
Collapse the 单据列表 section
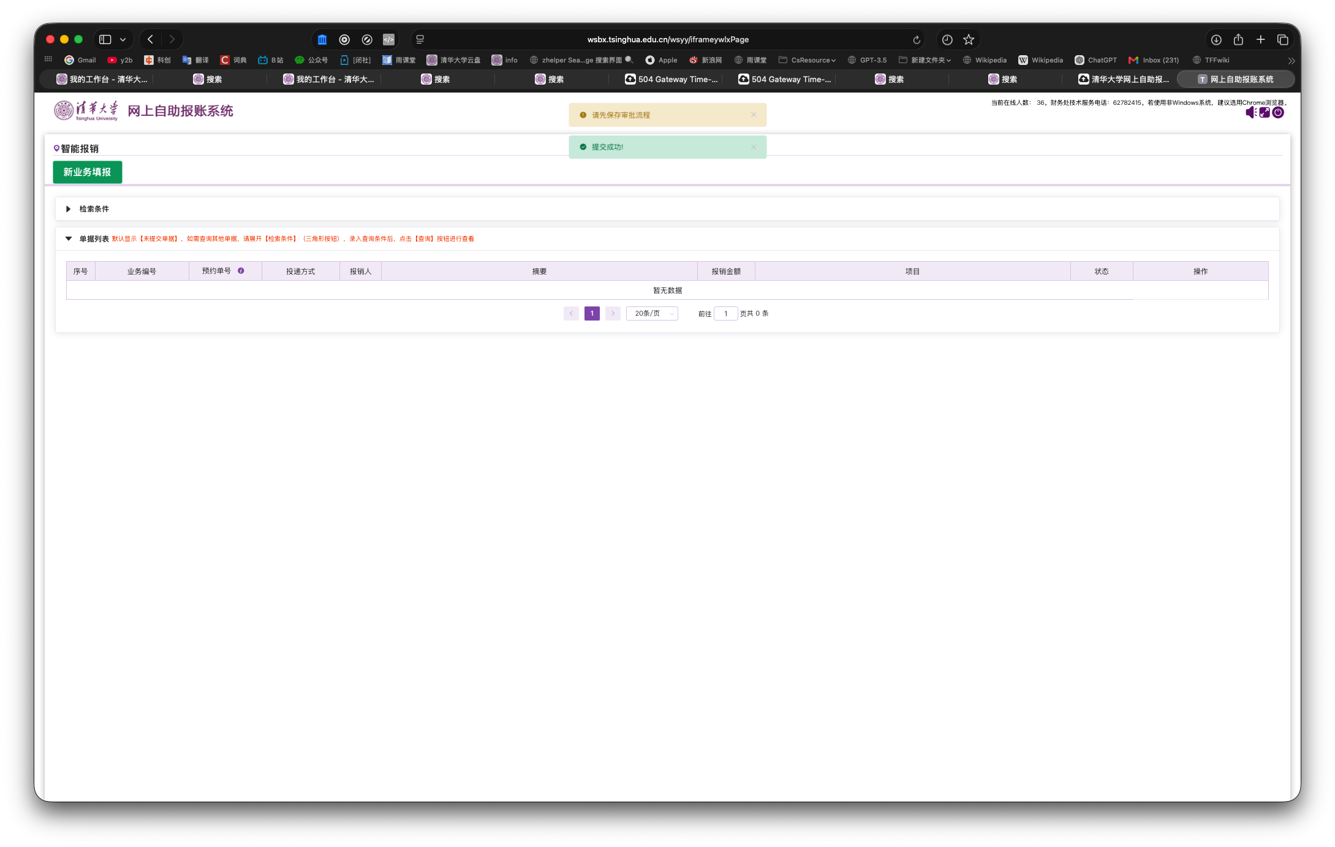tap(68, 238)
